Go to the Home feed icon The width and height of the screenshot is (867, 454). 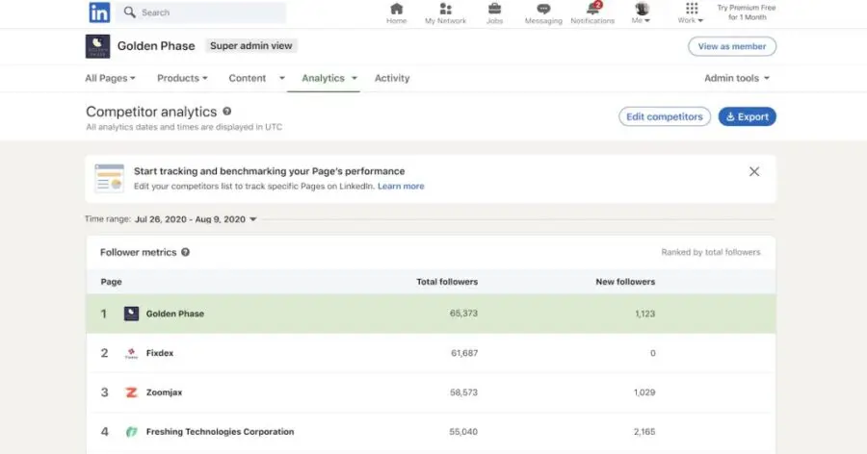(x=397, y=9)
